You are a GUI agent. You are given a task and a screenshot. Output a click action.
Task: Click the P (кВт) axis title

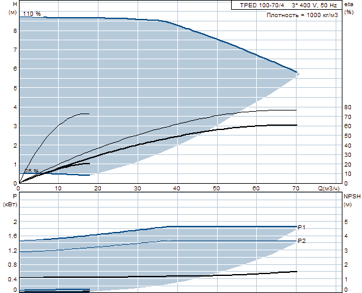pos(10,200)
